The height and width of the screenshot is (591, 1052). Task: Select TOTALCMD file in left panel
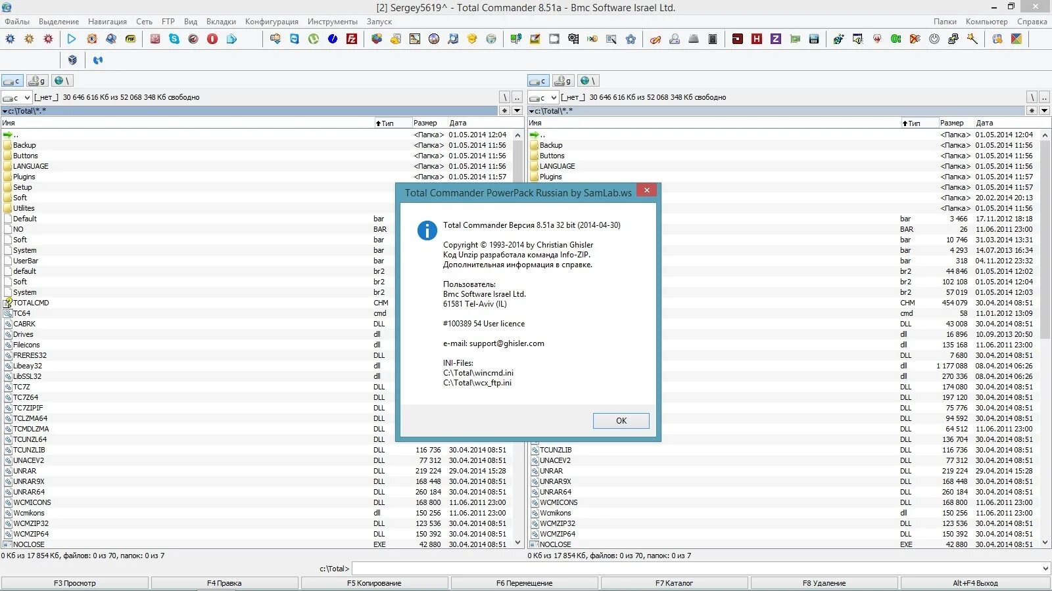(x=31, y=303)
